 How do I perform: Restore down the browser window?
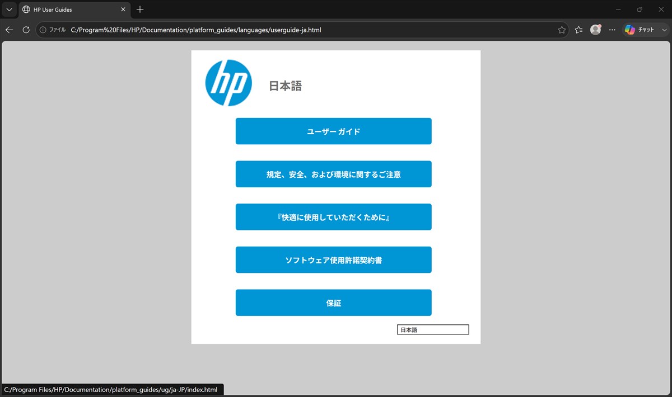pyautogui.click(x=640, y=10)
